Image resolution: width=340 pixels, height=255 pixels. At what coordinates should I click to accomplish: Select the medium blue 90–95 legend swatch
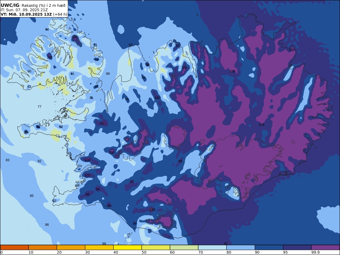[269, 248]
